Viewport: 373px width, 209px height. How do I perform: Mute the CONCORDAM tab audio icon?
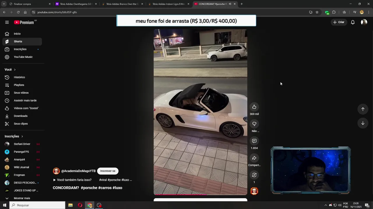click(x=230, y=4)
